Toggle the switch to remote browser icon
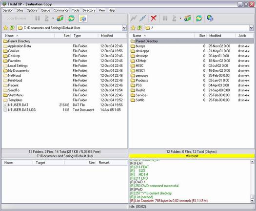Viewport: 256px width, 211px height. click(x=82, y=19)
